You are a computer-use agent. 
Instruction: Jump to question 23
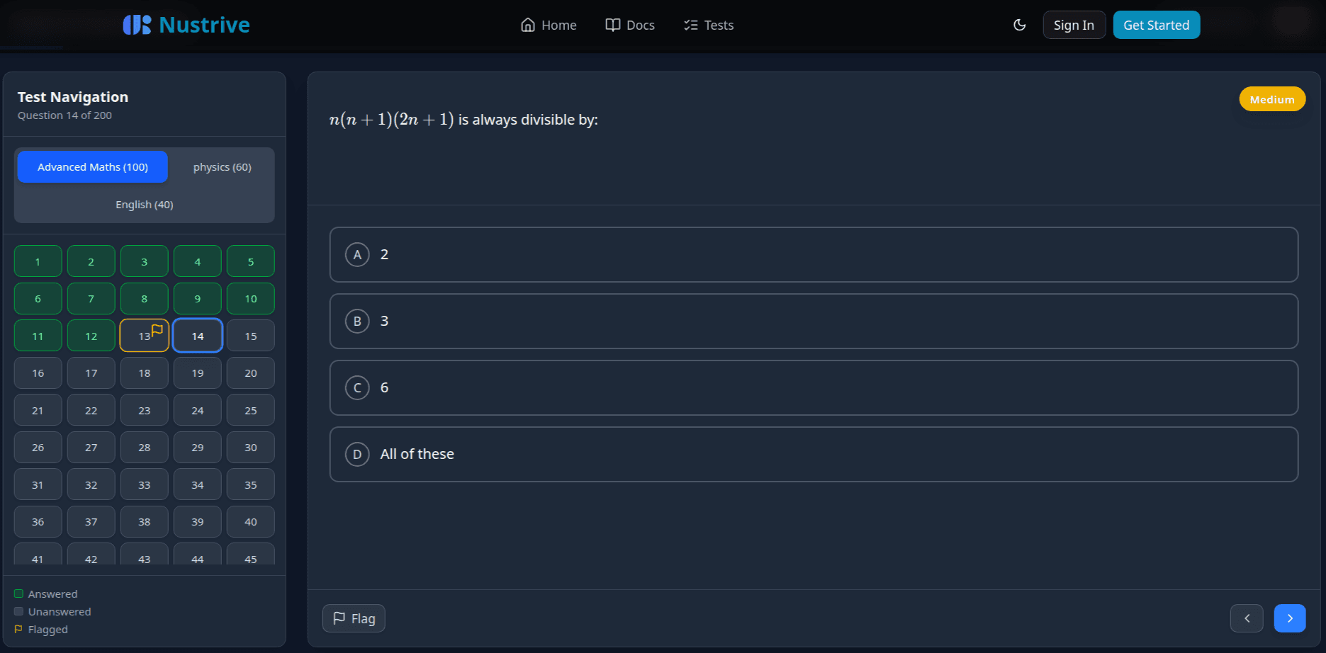tap(144, 410)
